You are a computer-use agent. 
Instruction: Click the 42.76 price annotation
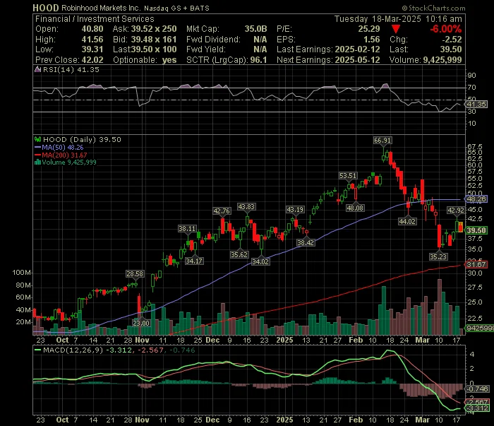[222, 211]
